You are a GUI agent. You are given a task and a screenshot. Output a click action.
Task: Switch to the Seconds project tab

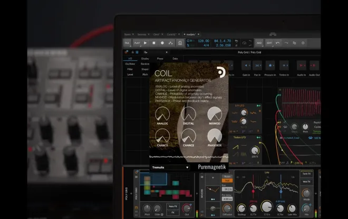[142, 34]
